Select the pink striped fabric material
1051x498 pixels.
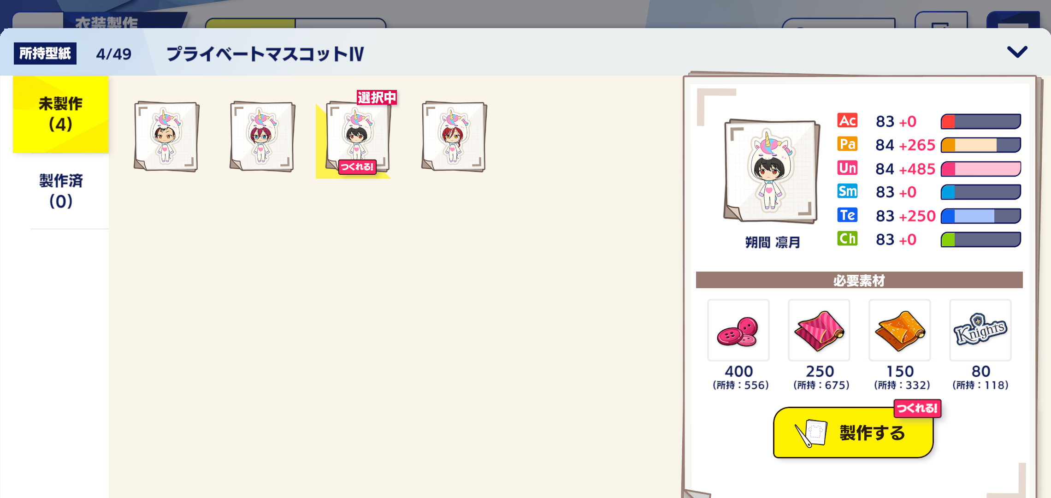819,330
